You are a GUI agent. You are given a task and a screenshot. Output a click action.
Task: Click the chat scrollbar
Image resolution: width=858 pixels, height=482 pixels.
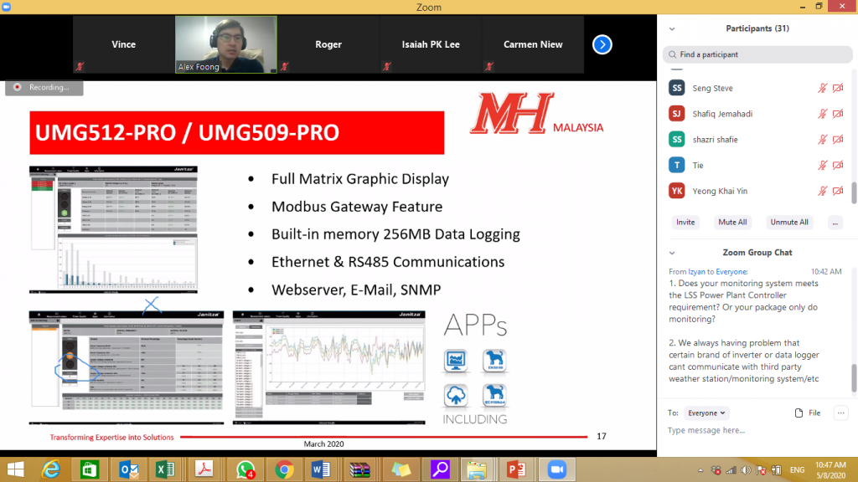(854, 378)
